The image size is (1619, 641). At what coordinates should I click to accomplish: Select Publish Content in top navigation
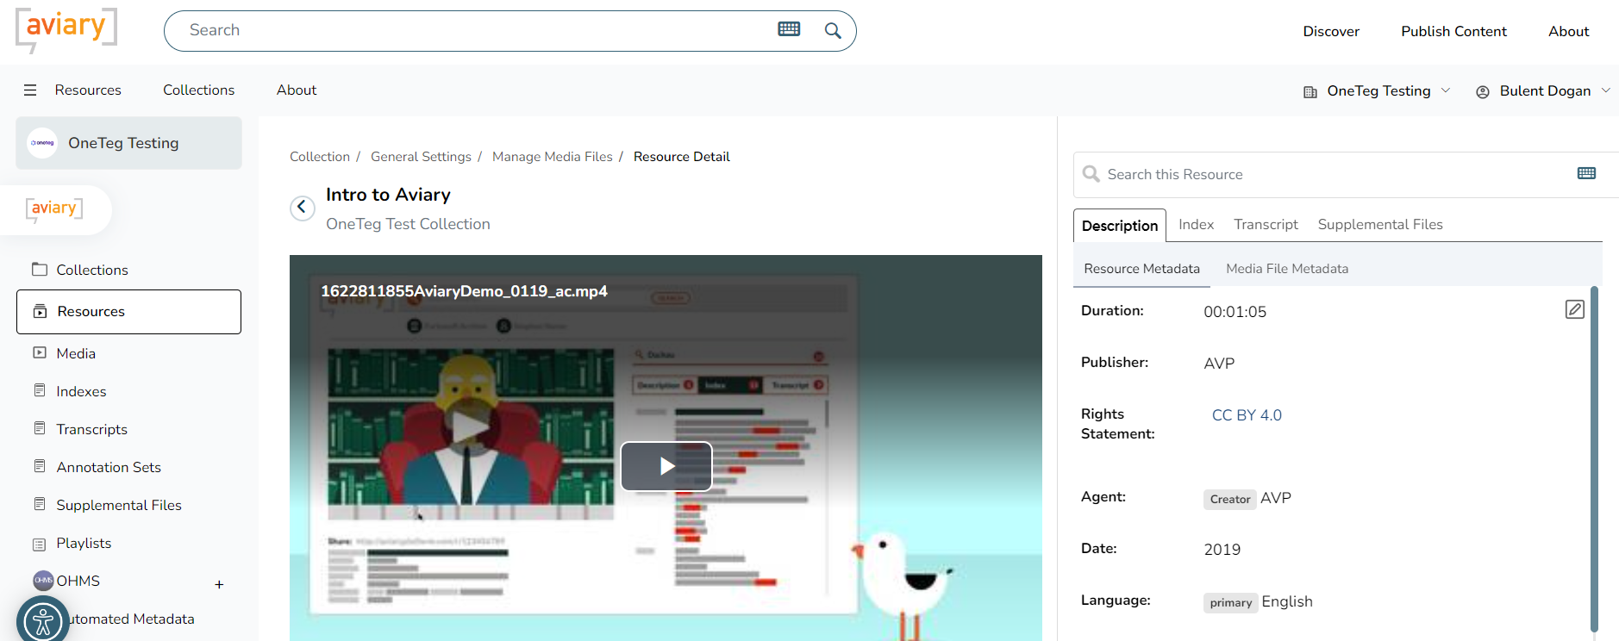click(x=1453, y=31)
